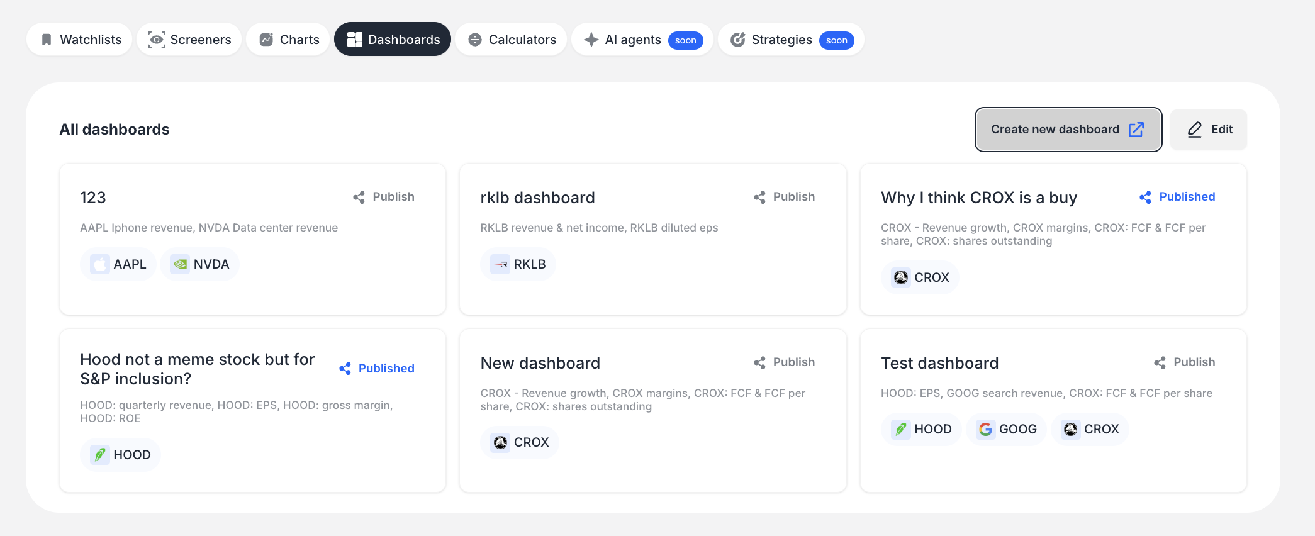
Task: Click the target icon on Strategies
Action: point(738,40)
